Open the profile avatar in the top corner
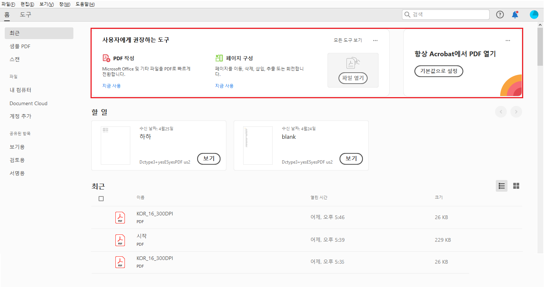Screen dimensions: 544x287 tap(534, 15)
